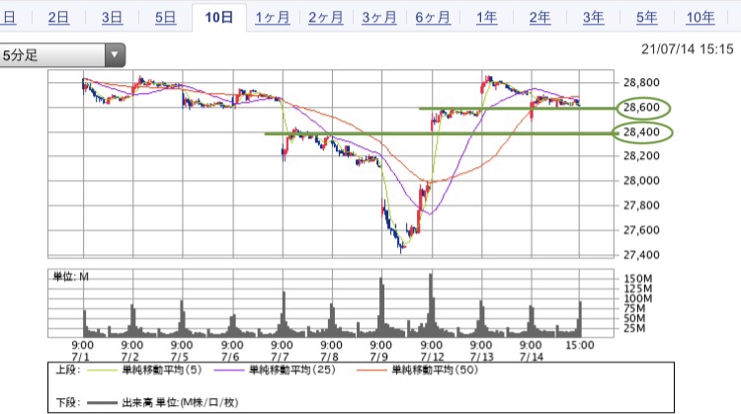Click the 単純移動平均(5) legend entry
This screenshot has height=414, width=741.
pos(162,370)
